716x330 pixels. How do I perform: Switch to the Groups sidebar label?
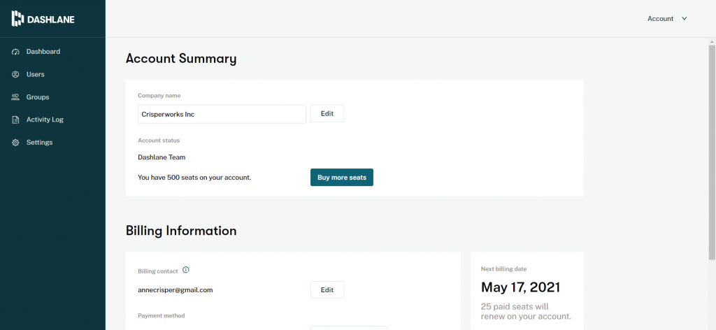point(38,97)
